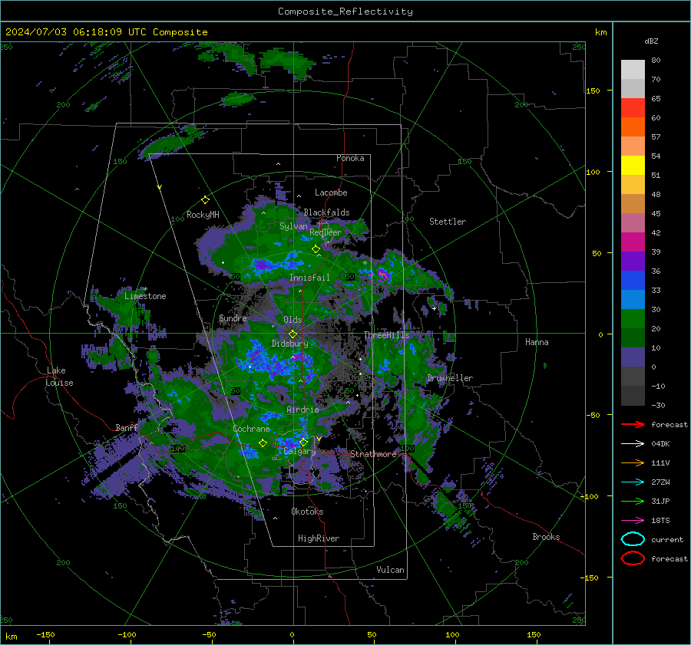Click the pink 42-45 dBZ legend swatch
Screen dimensions: 691x645
633,223
